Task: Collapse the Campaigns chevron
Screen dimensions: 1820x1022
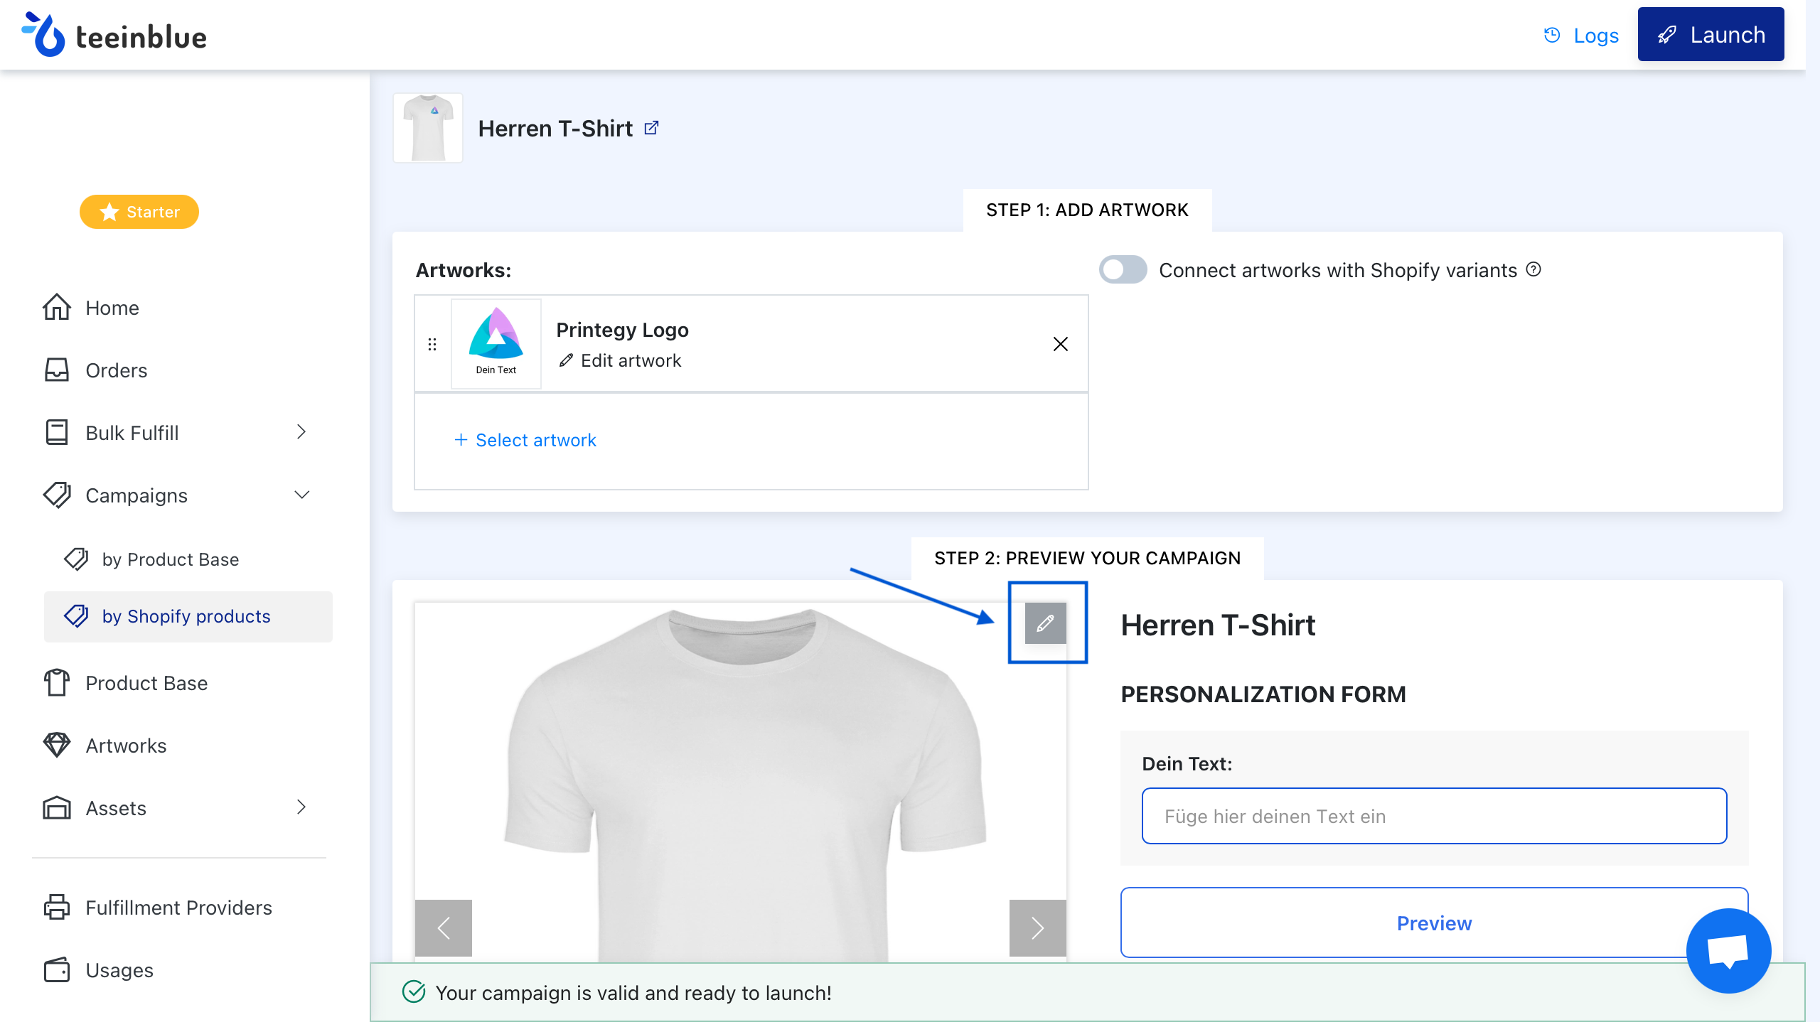Action: 302,495
